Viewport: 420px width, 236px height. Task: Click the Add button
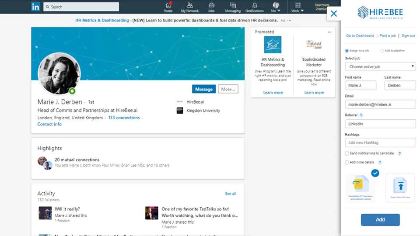380,220
